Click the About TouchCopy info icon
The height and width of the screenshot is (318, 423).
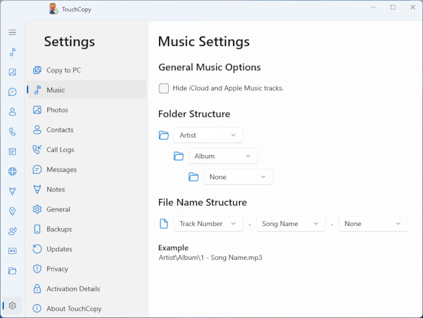tap(37, 308)
